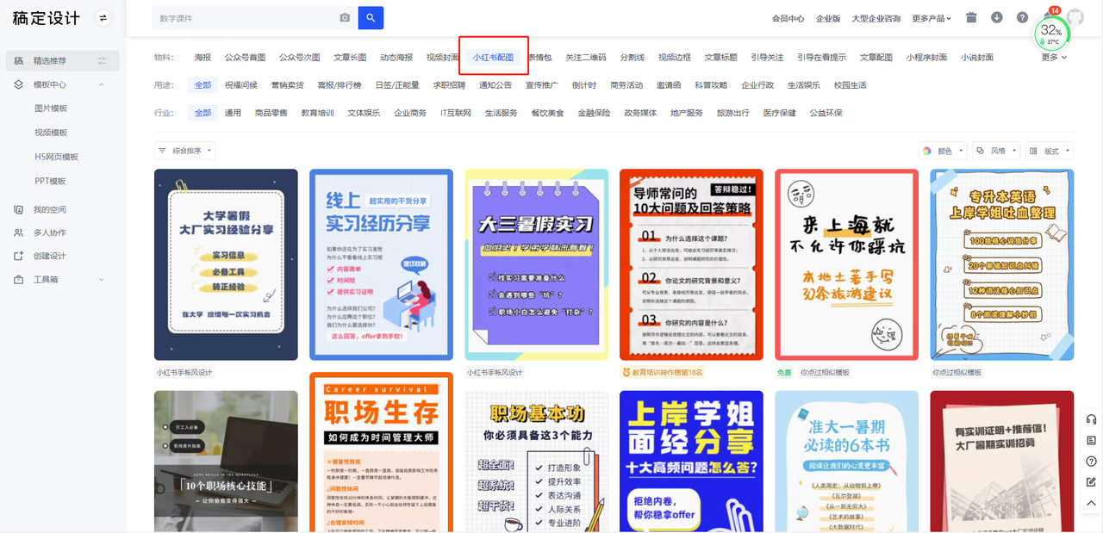The image size is (1103, 533).
Task: Open the 综合排序 sorting dropdown
Action: coord(188,150)
